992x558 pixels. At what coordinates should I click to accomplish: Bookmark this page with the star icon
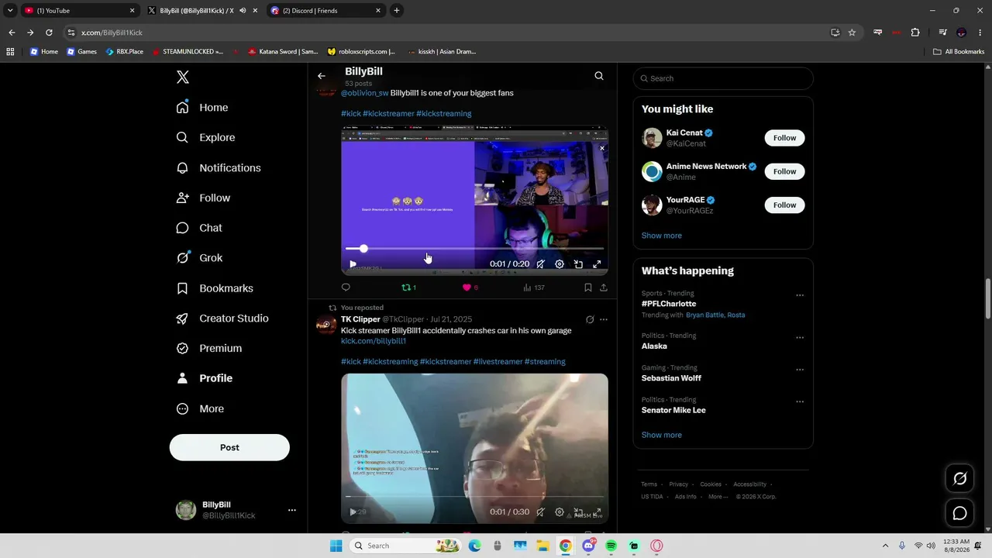click(852, 33)
